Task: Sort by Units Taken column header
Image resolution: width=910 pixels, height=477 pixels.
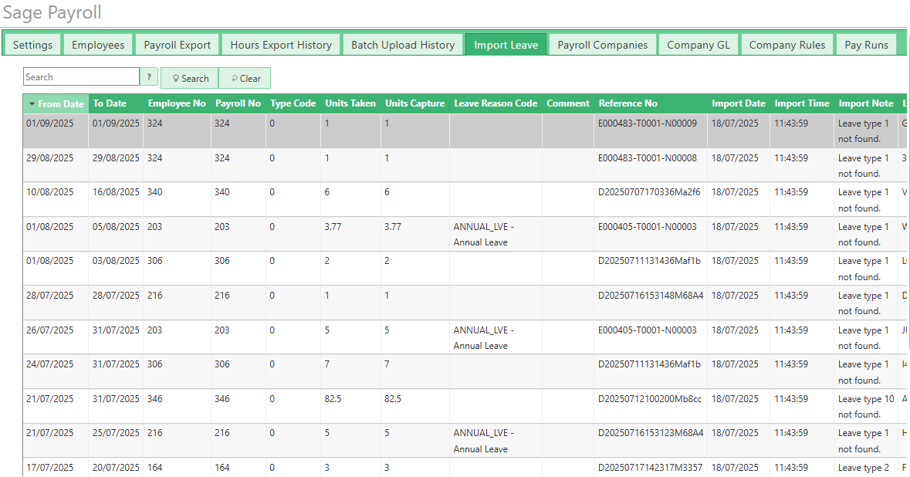Action: [350, 103]
